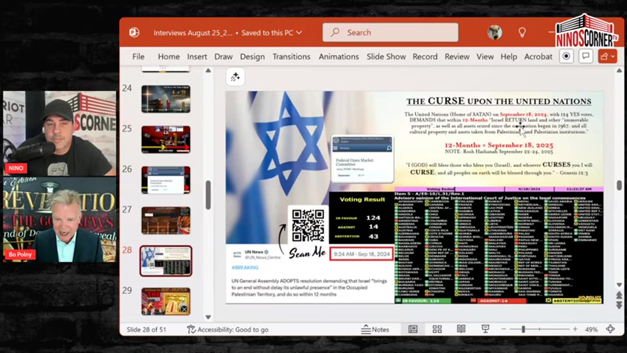The width and height of the screenshot is (627, 353).
Task: Click the 9:24 AM - Sep 18, 2024 timestamp
Action: click(362, 254)
